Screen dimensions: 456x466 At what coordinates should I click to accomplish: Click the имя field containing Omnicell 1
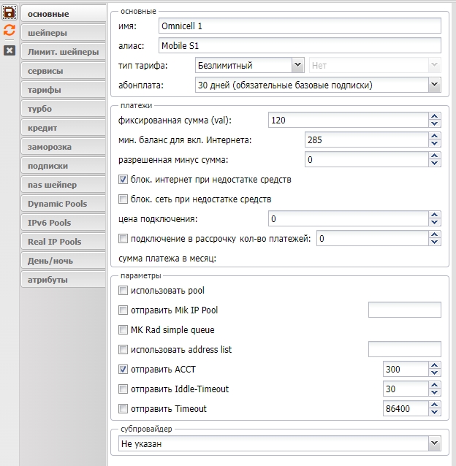pos(300,26)
